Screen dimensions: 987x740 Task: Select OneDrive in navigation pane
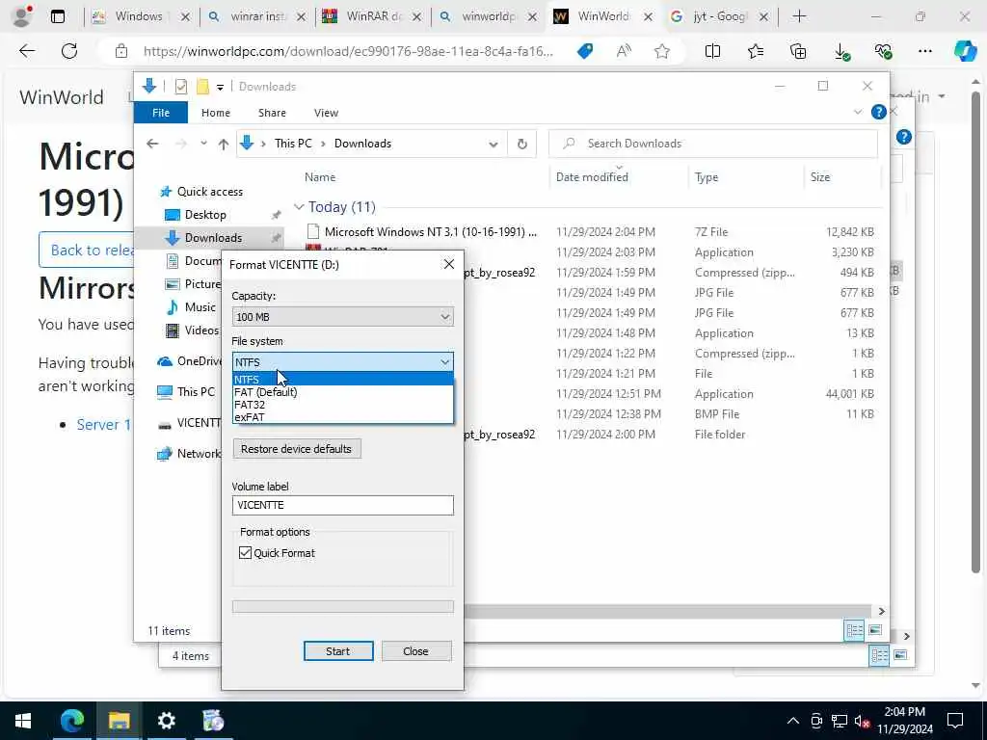coord(199,361)
